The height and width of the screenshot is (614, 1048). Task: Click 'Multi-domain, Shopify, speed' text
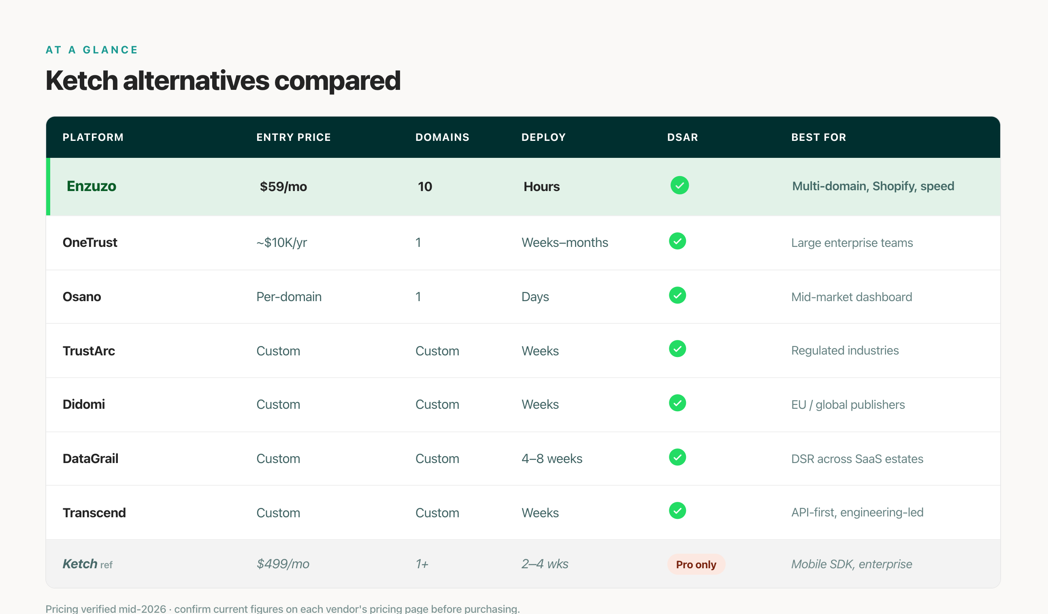(873, 186)
